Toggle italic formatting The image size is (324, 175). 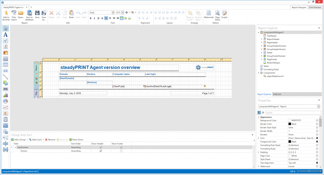click(x=94, y=18)
